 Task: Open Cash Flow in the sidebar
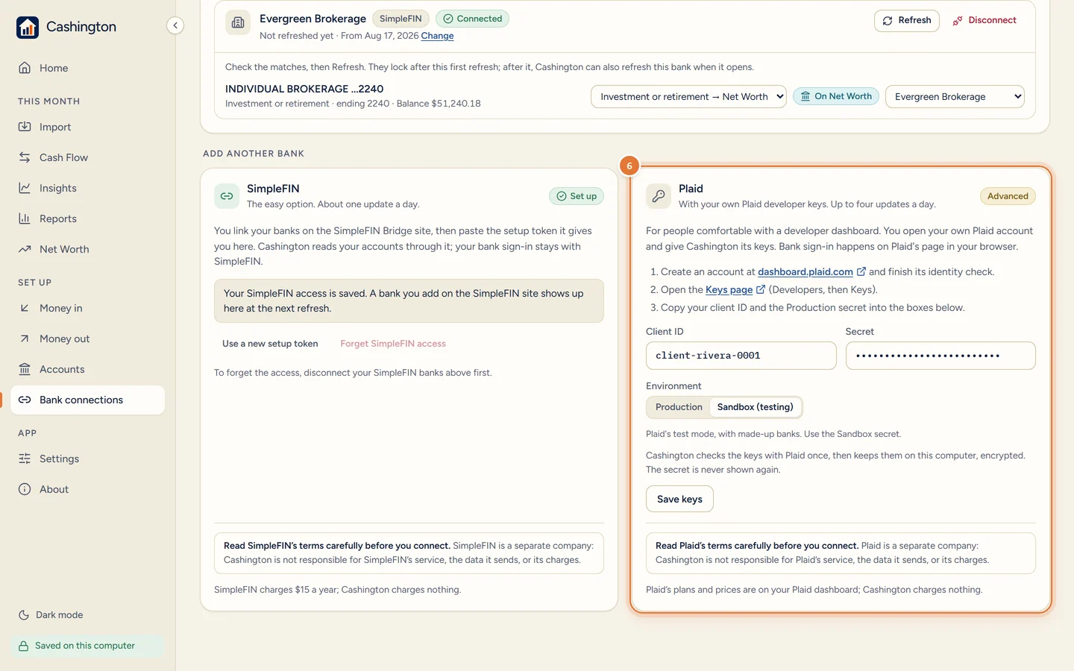[x=88, y=157]
